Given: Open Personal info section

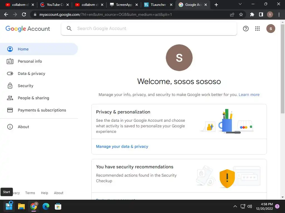Looking at the screenshot, I should coord(39,61).
